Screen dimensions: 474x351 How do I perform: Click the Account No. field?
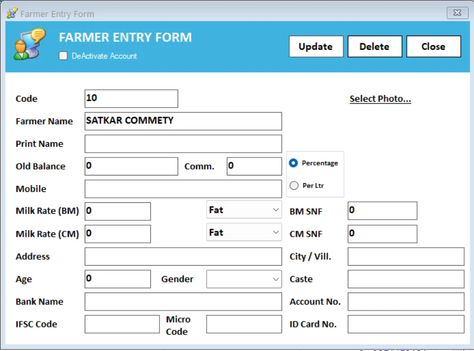click(406, 301)
